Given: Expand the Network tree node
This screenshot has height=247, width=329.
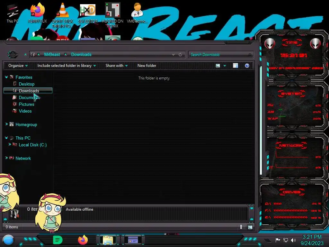Looking at the screenshot, I should click(6, 158).
